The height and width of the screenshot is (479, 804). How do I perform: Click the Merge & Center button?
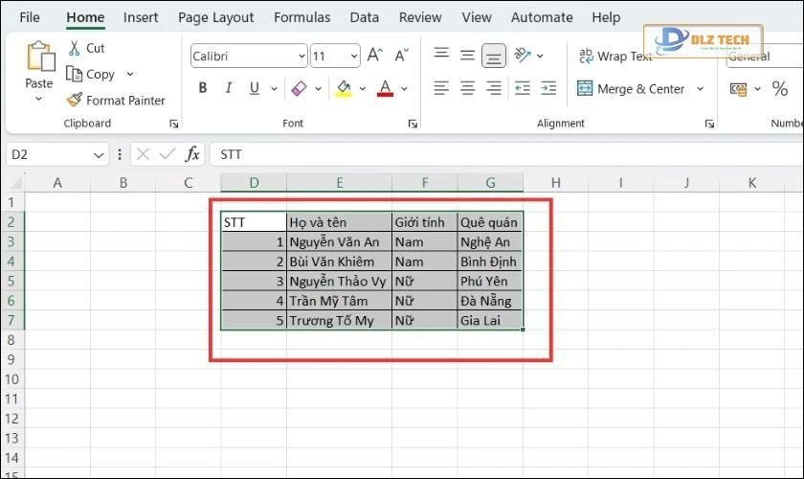tap(631, 89)
